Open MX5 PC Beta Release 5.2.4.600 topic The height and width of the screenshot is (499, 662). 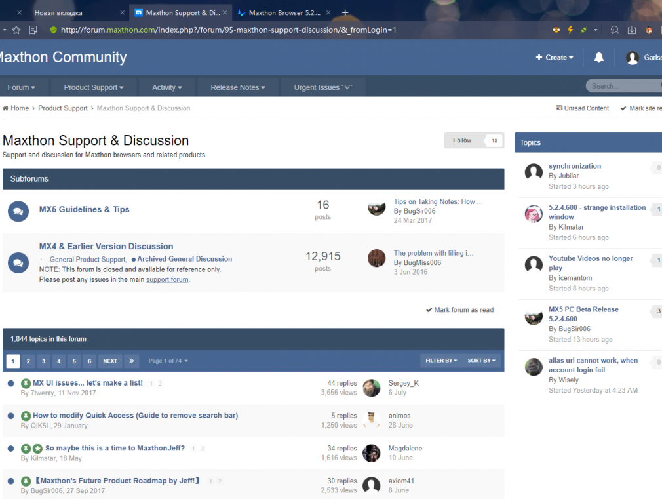583,314
